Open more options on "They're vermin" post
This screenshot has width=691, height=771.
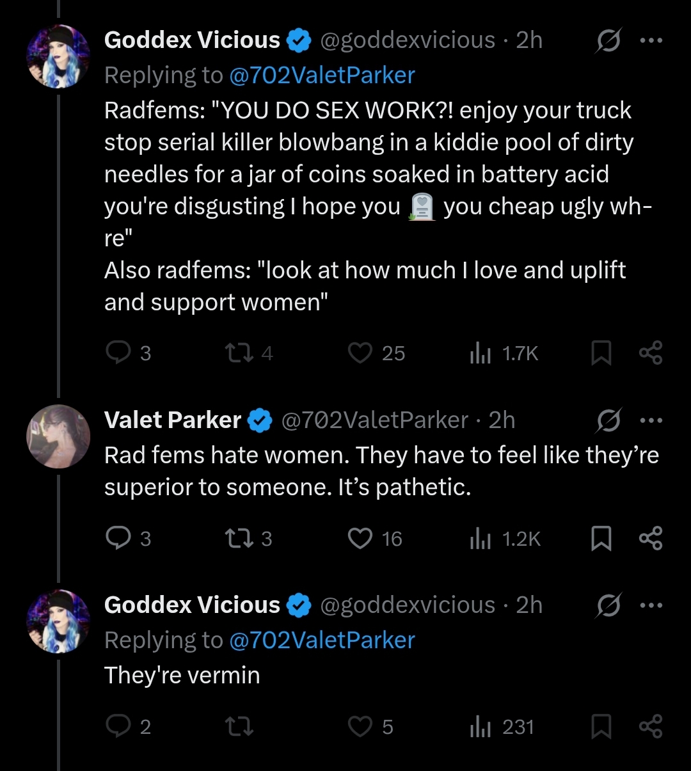click(x=651, y=605)
